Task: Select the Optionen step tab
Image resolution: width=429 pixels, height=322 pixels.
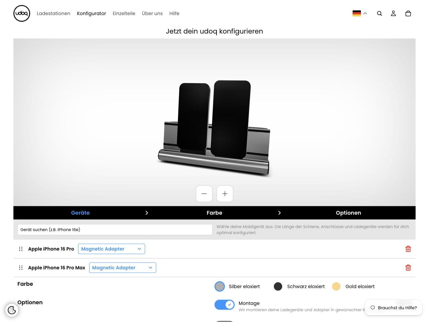Action: pos(349,213)
